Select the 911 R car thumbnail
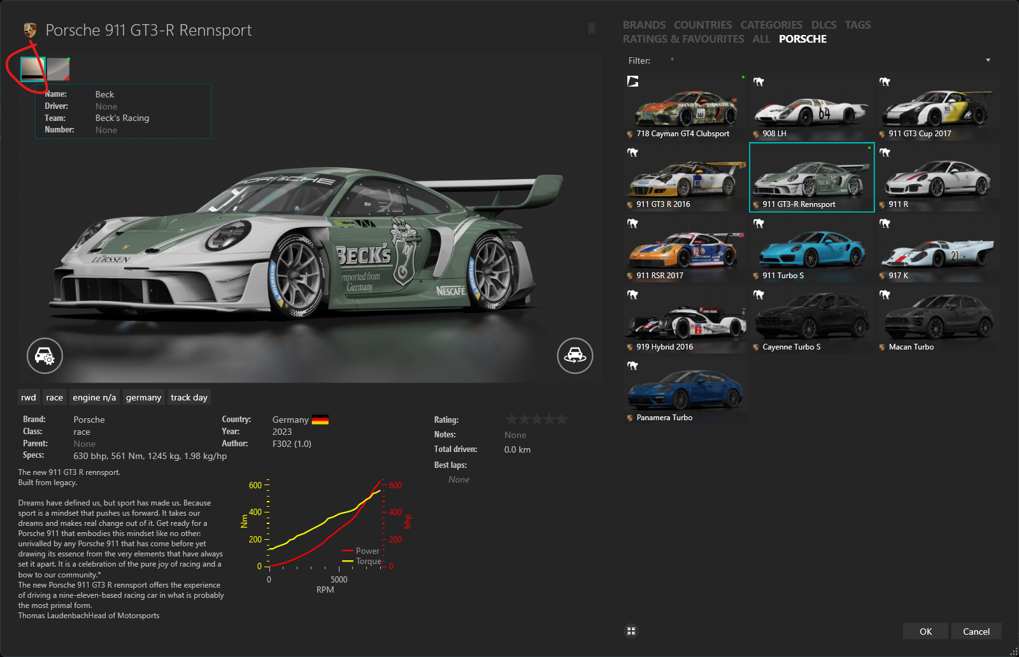The width and height of the screenshot is (1019, 657). point(937,177)
